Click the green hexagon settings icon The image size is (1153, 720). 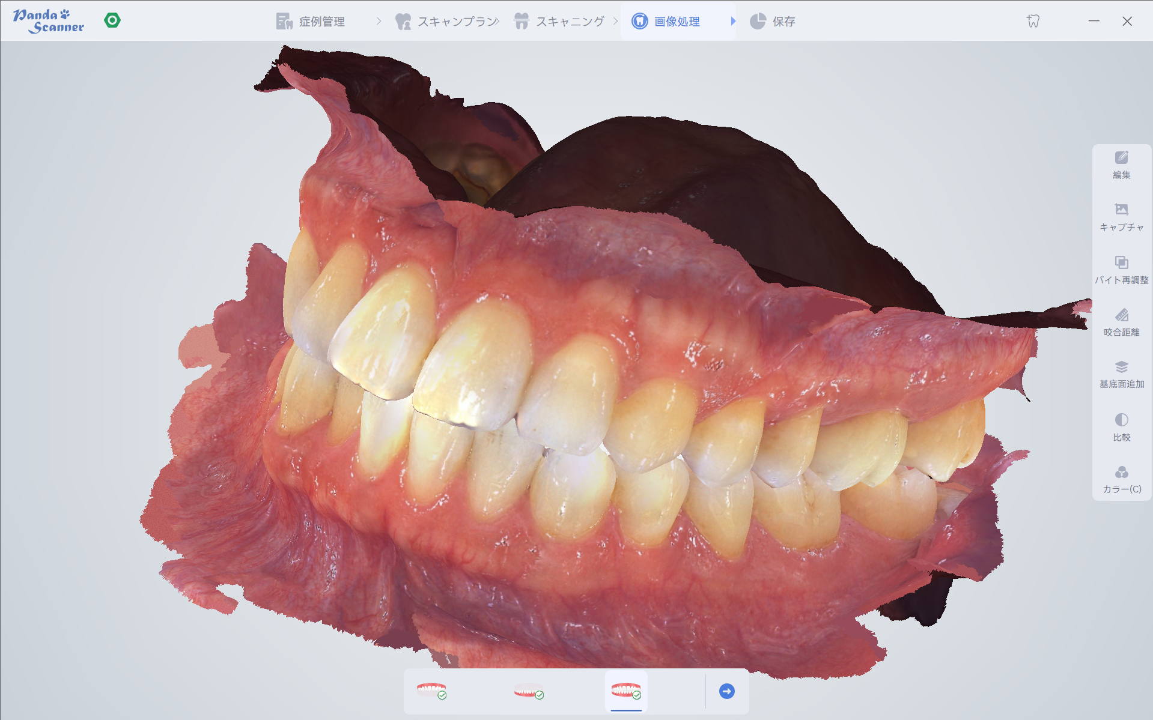pos(112,20)
